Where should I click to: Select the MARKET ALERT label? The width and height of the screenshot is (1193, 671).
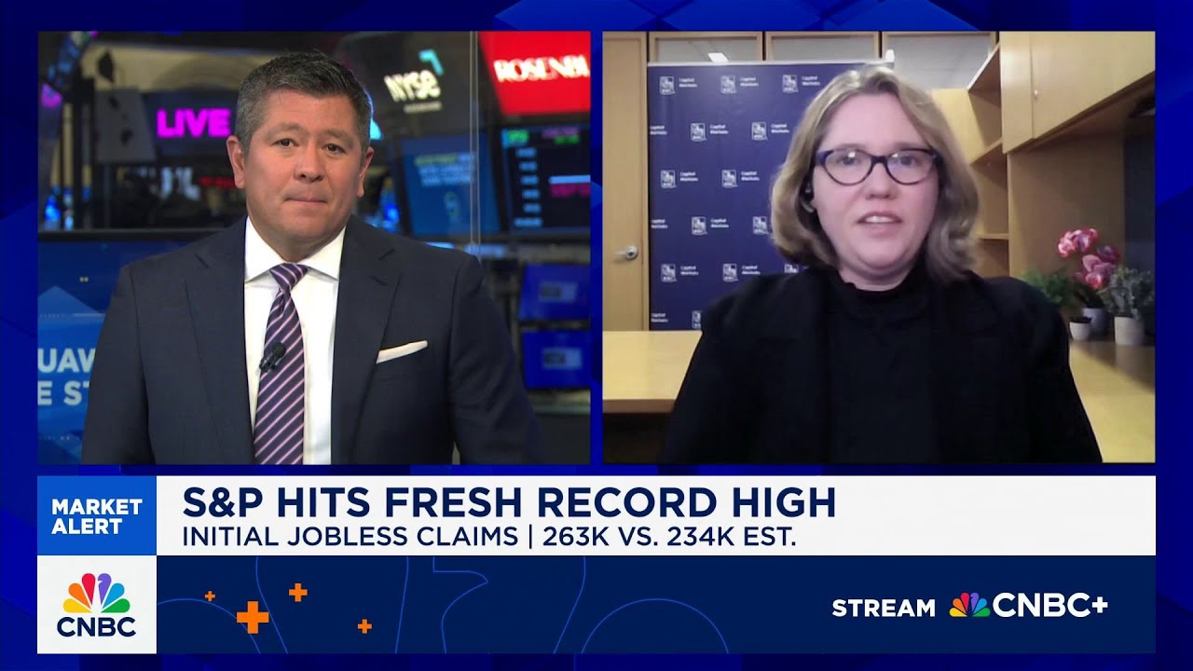tap(97, 516)
